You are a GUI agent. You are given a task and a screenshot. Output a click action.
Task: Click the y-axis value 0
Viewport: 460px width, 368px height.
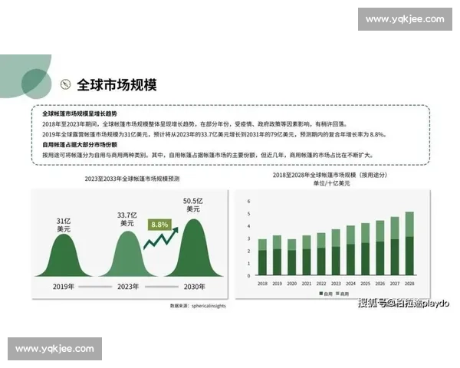pyautogui.click(x=248, y=276)
